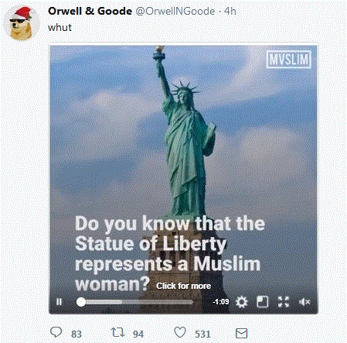Open video settings gear
Screen dimensions: 347x343
(x=242, y=302)
